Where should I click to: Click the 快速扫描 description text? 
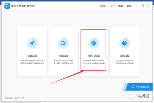pyautogui.click(x=32, y=62)
